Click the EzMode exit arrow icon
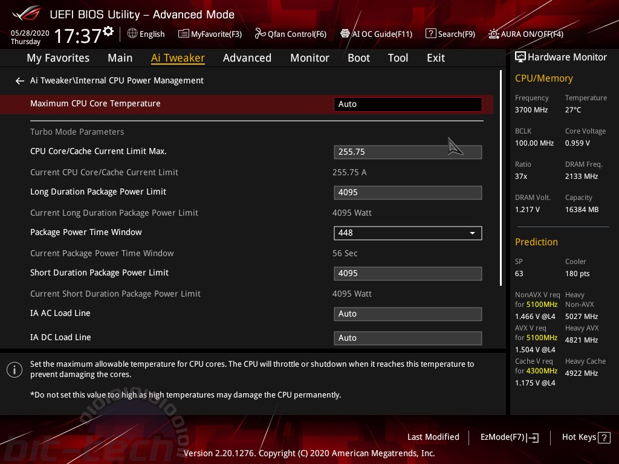Image resolution: width=619 pixels, height=464 pixels. click(533, 437)
